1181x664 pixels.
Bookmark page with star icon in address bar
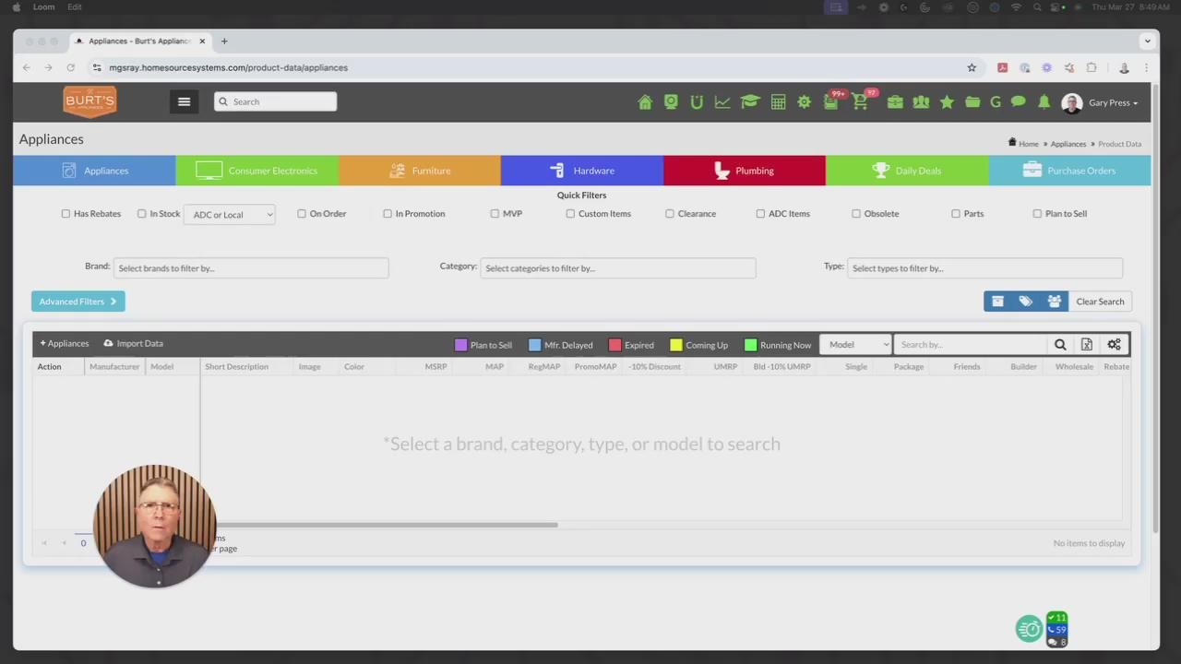coord(972,67)
